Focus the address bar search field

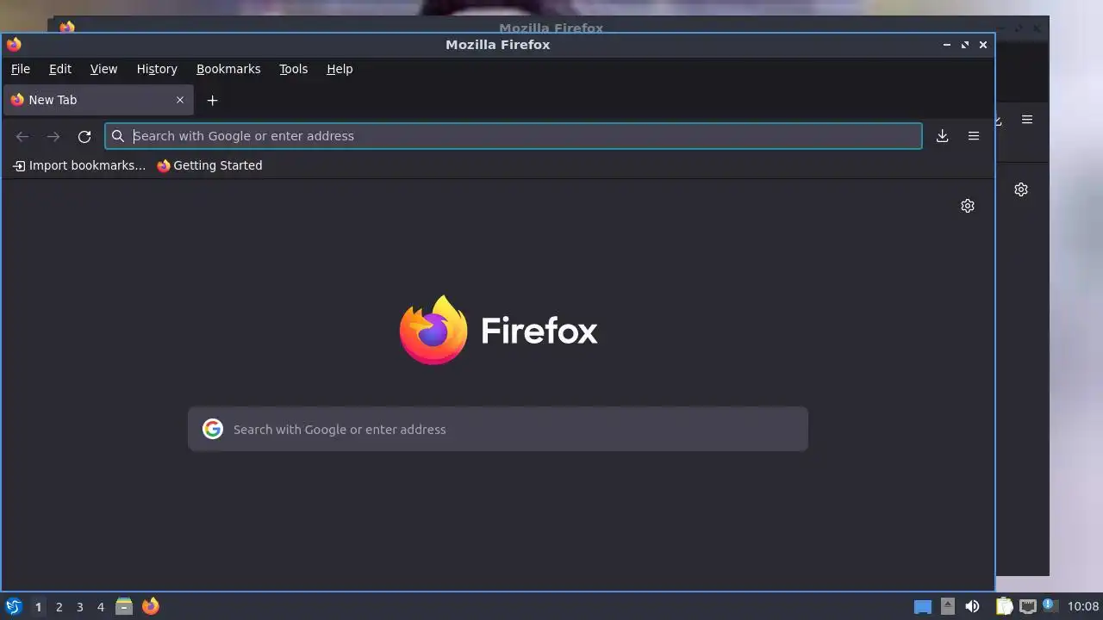coord(514,136)
